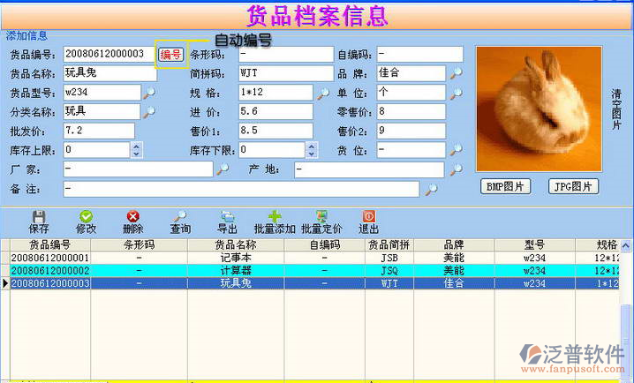Click the JPG图片 button

[x=573, y=186]
